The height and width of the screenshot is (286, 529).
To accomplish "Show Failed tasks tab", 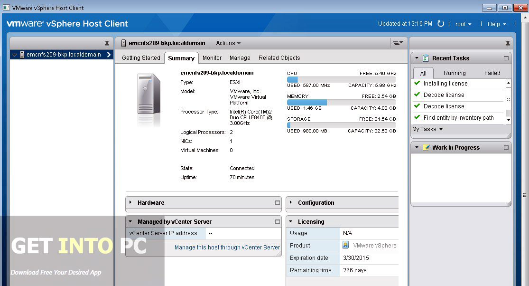I will [492, 73].
